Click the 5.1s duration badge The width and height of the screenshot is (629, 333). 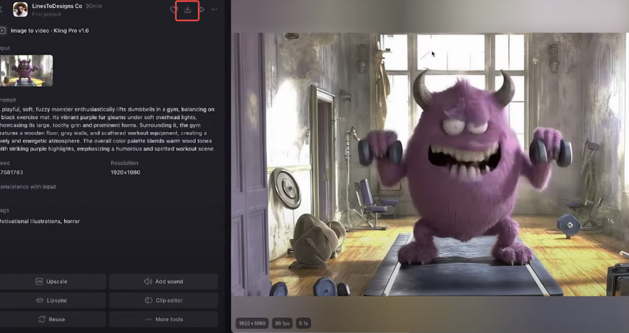[304, 323]
